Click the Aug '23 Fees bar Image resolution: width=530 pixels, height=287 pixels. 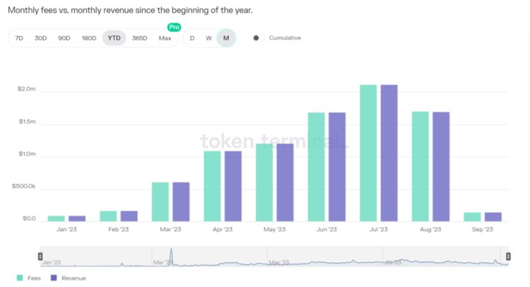[x=420, y=166]
